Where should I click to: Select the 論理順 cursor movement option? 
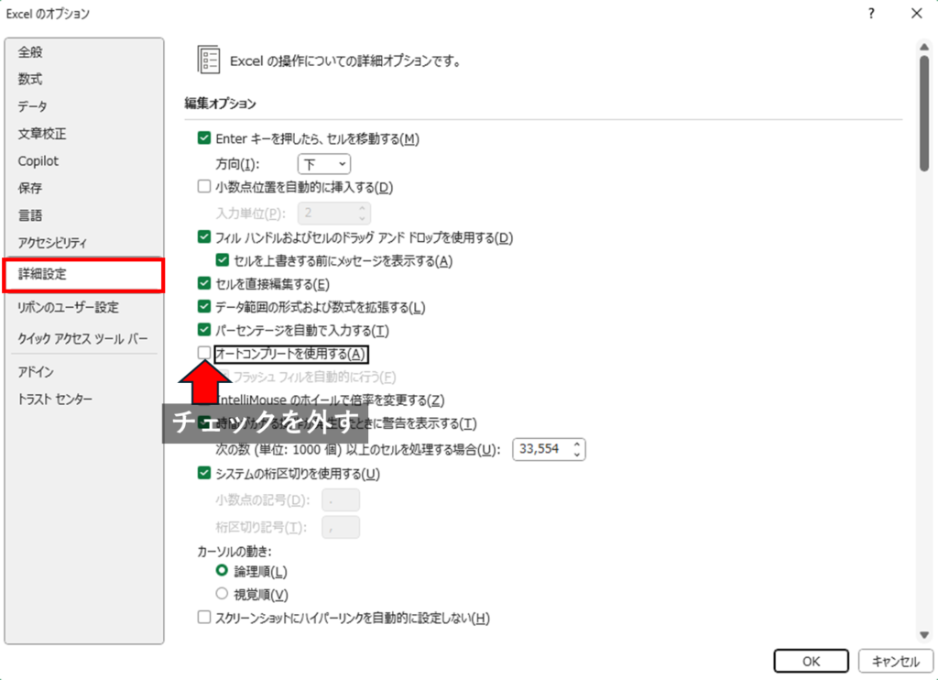click(222, 571)
